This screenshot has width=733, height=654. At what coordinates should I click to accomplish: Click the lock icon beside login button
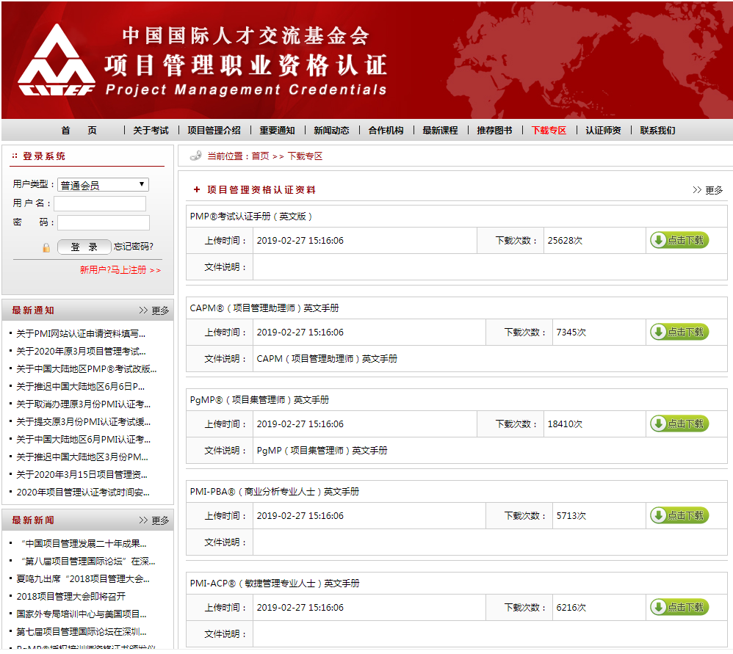(46, 247)
